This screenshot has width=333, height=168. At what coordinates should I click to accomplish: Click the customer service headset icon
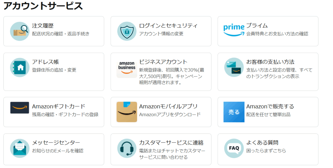127,148
